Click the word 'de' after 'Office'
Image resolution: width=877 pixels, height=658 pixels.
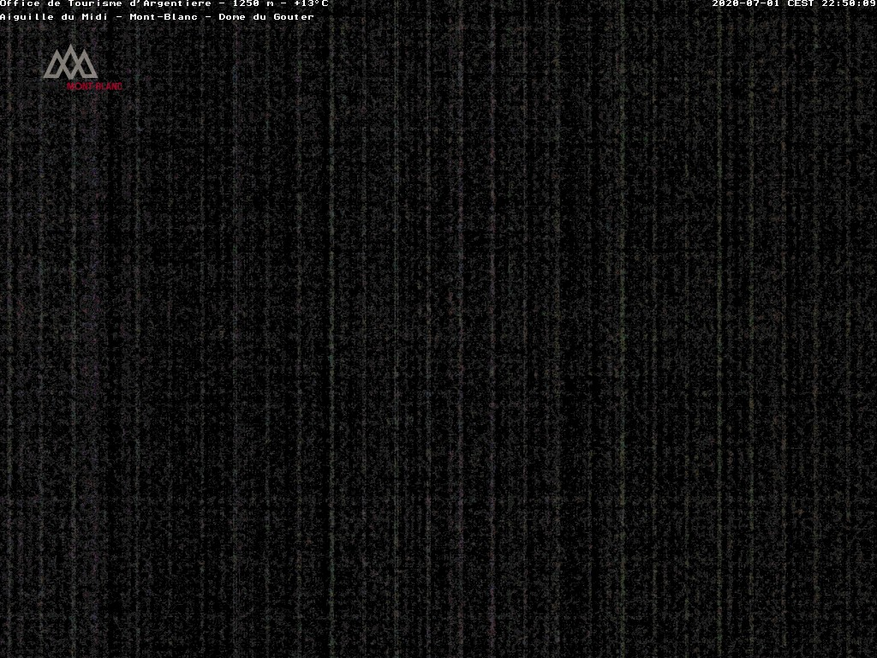(x=54, y=3)
